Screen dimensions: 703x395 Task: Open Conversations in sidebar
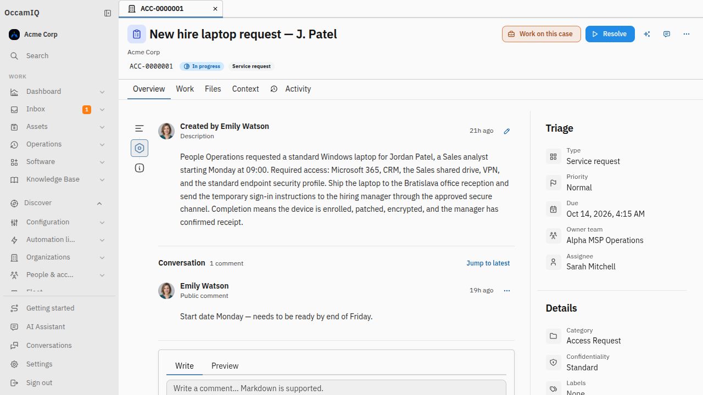pos(59,346)
